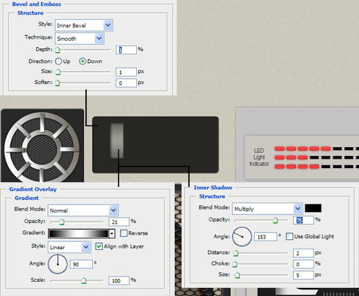Click the Inner Shadow Opacity slider handle
Viewport: 359px width, 296px height.
pyautogui.click(x=275, y=220)
